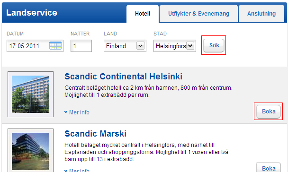This screenshot has height=172, width=288.
Task: Click the Land dropdown arrow
Action: (x=140, y=46)
